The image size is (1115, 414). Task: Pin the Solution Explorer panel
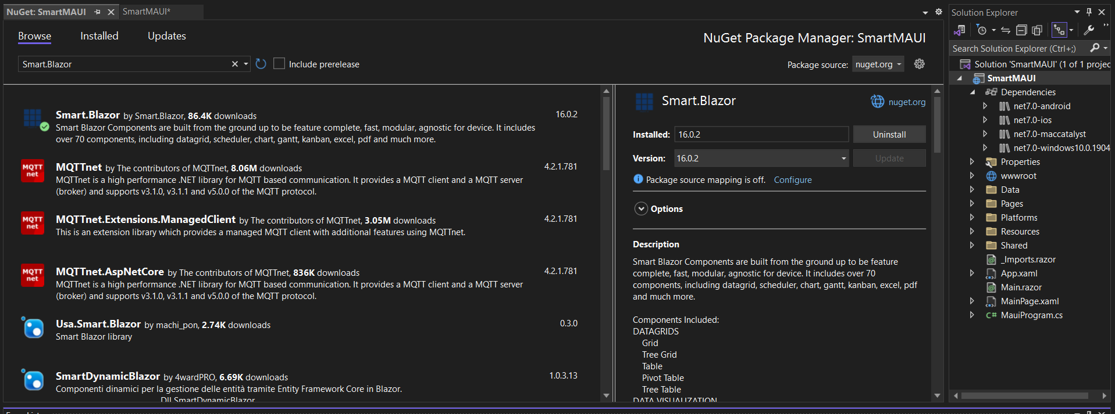coord(1089,12)
